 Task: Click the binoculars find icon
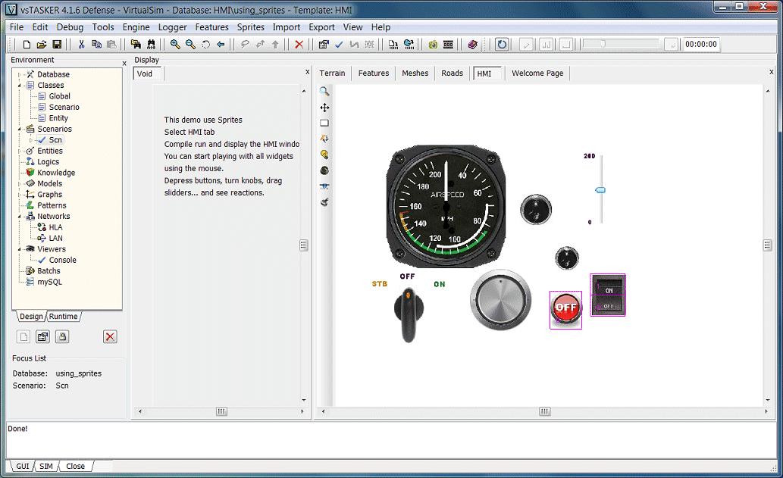point(151,45)
